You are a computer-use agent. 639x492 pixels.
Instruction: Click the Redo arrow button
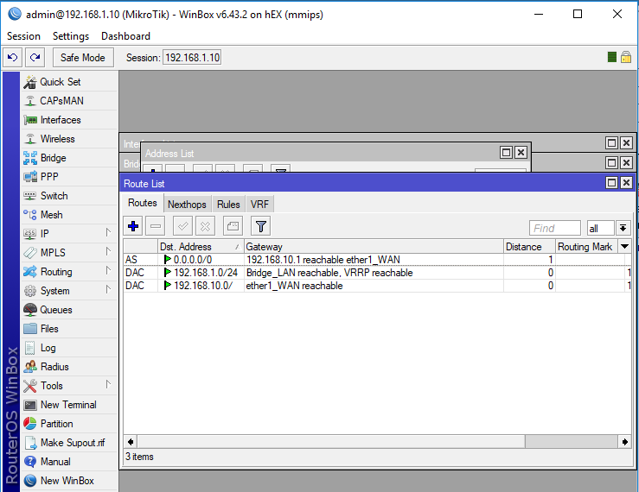click(x=35, y=57)
